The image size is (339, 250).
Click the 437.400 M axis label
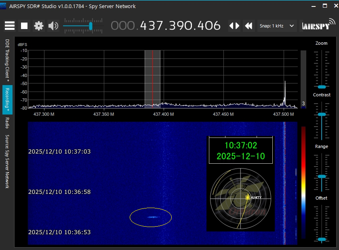click(164, 114)
